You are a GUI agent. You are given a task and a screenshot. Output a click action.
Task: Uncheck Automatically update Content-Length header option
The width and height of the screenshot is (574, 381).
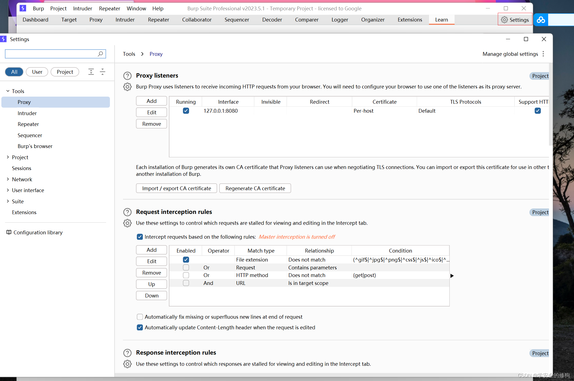[140, 327]
